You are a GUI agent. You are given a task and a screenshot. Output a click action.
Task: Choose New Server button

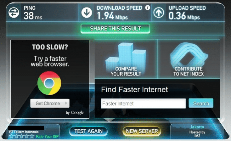[142, 131]
